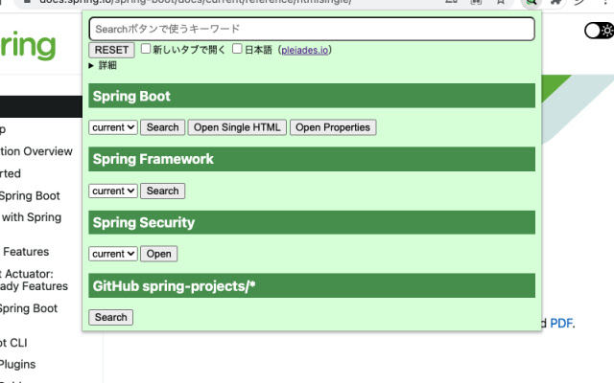Open the 'rted' sidebar entry
This screenshot has width=614, height=383.
11,173
